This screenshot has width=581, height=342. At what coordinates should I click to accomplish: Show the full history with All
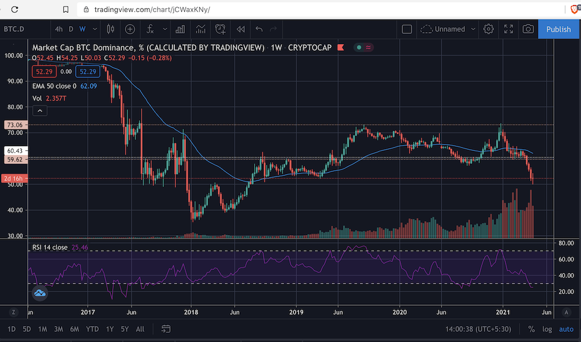coord(140,329)
